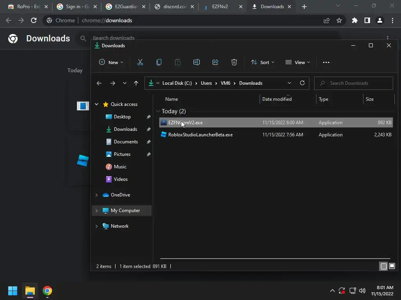Screen dimensions: 401x300
Task: Collapse the Today (2) group
Action: pos(158,111)
